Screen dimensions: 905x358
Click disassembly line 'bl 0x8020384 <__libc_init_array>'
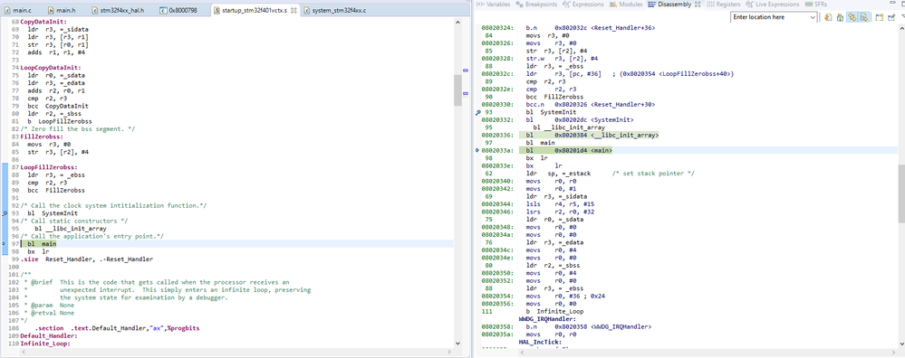coord(592,136)
